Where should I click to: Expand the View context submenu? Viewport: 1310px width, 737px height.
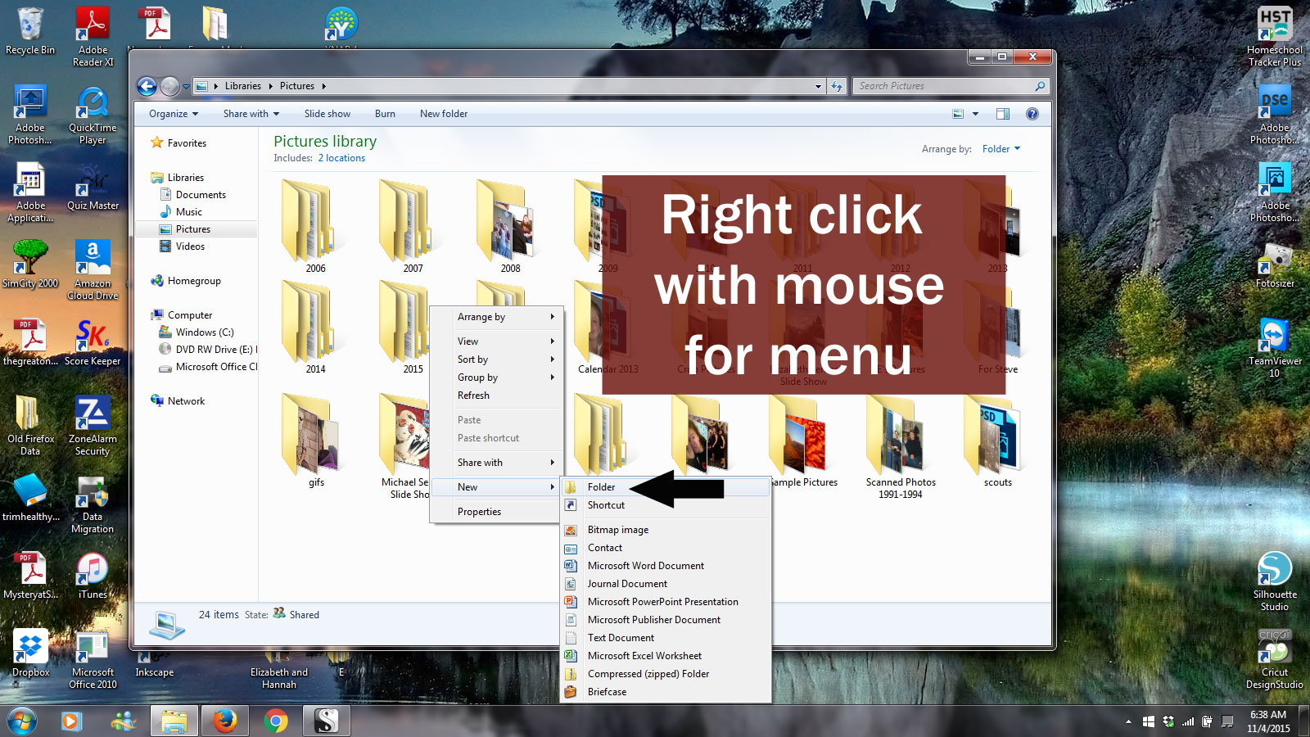pos(498,341)
